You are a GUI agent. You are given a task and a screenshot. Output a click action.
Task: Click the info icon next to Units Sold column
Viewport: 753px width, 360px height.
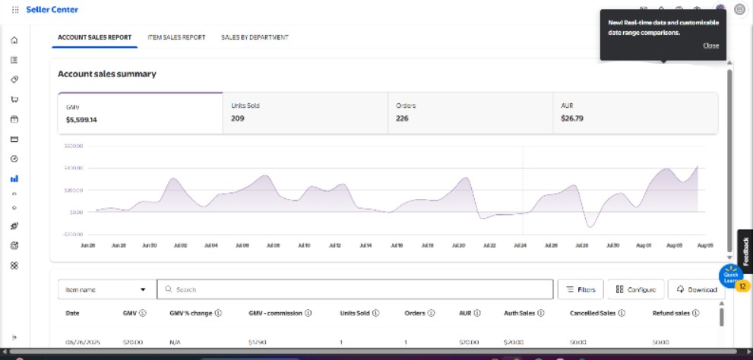tap(376, 312)
